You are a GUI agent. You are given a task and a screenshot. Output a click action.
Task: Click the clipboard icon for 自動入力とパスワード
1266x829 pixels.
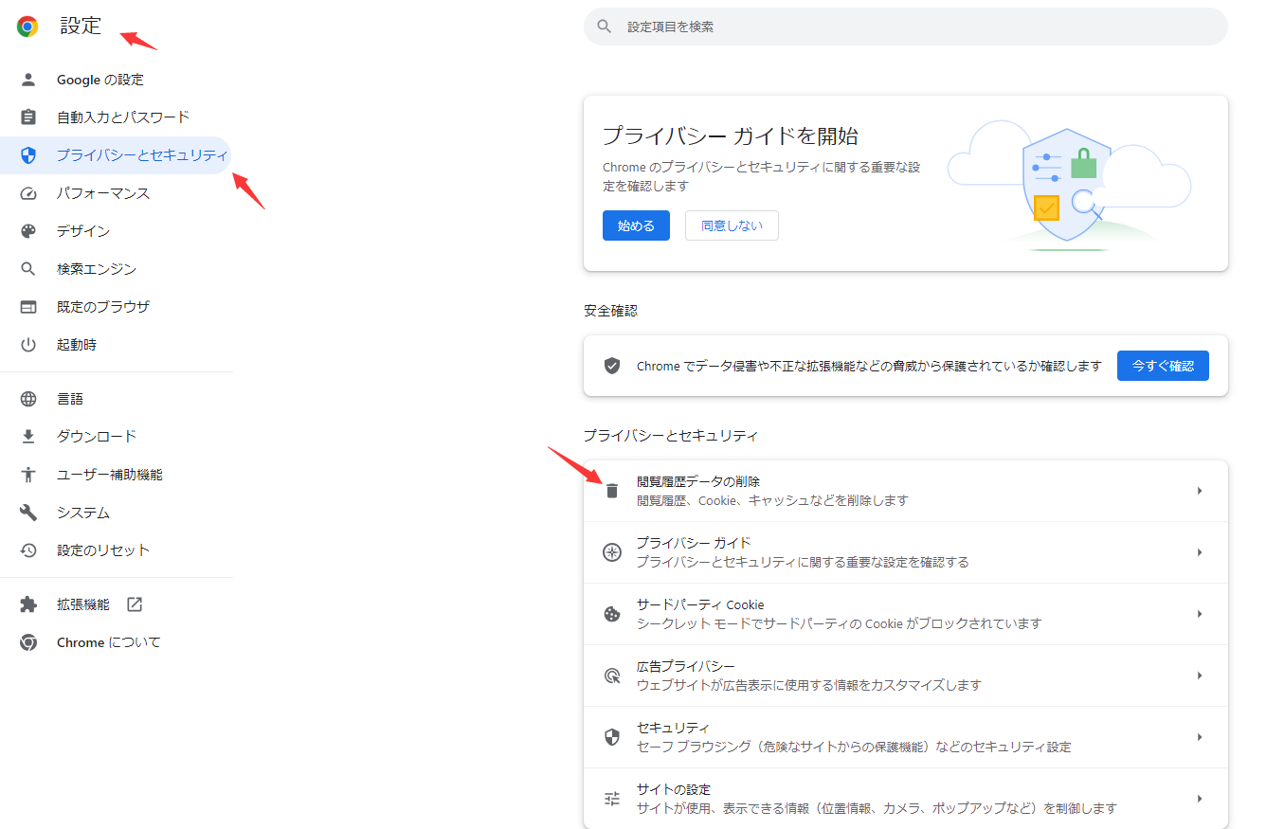click(28, 117)
